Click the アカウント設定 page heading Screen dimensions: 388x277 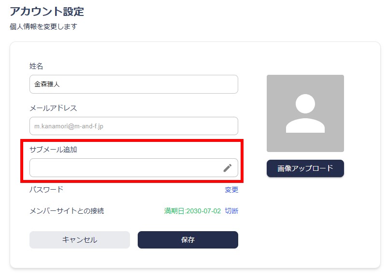point(47,12)
